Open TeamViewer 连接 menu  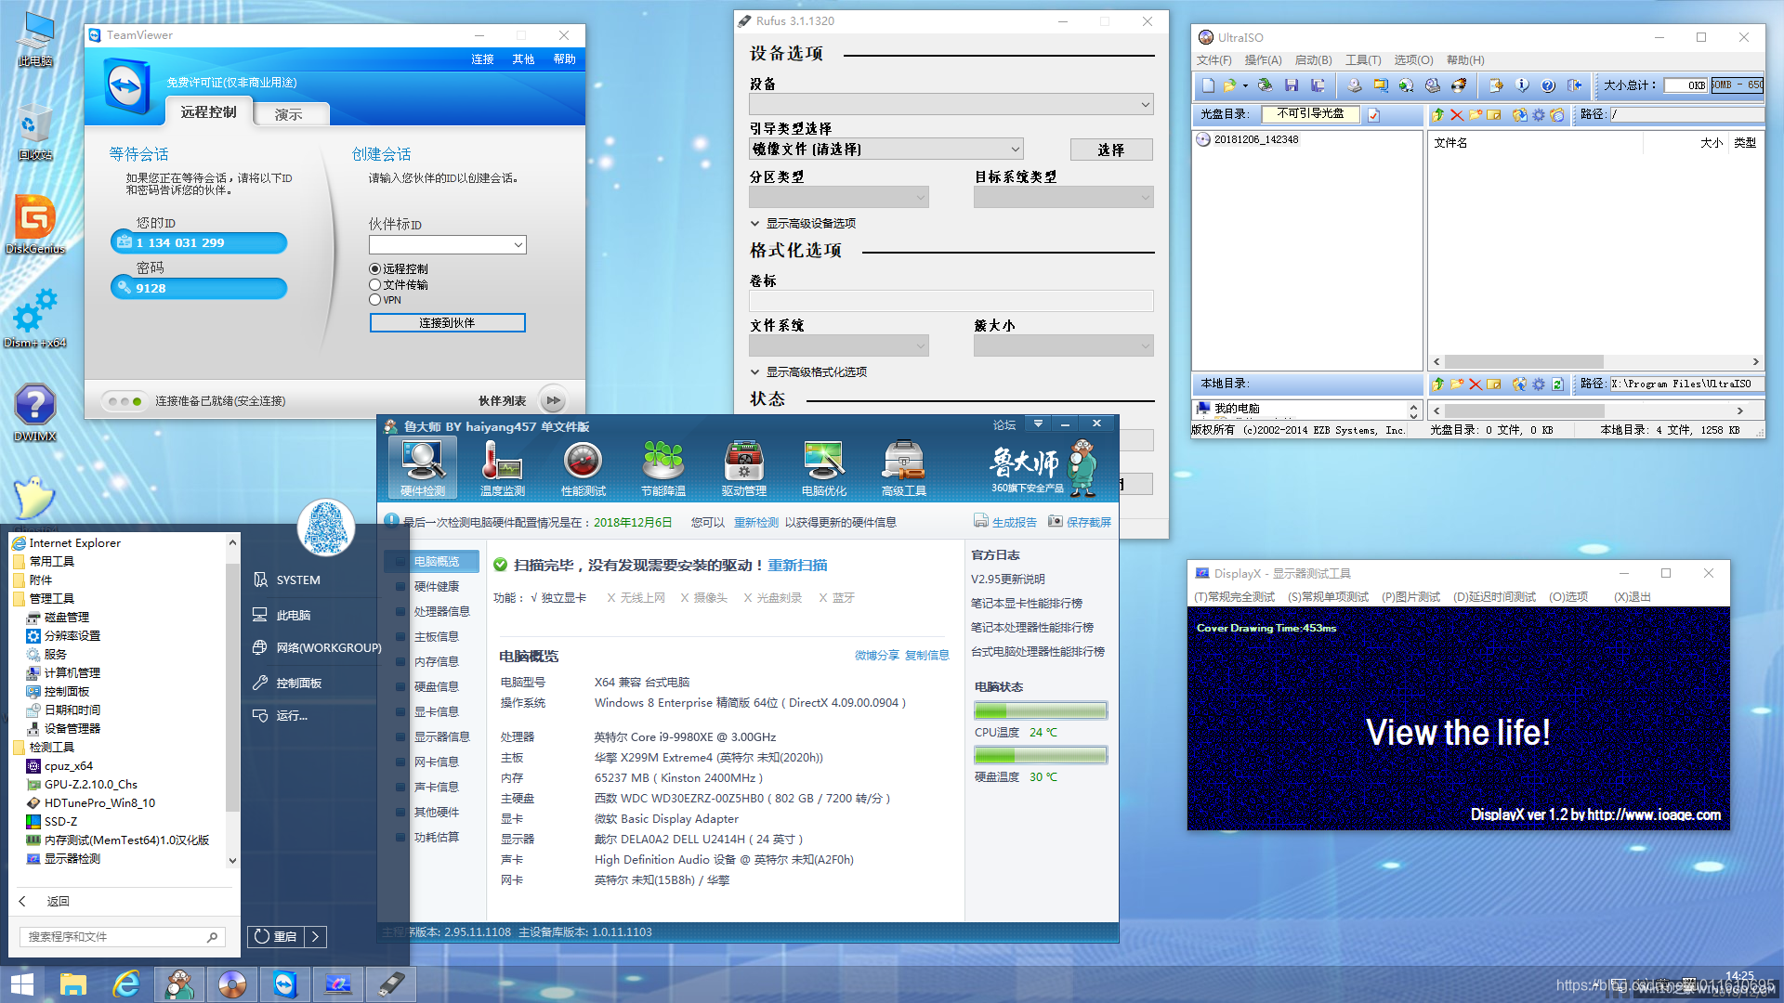[x=482, y=59]
